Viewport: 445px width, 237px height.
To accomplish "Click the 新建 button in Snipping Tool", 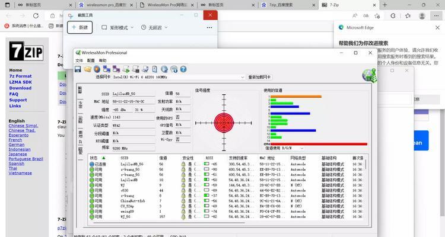I will [80, 27].
